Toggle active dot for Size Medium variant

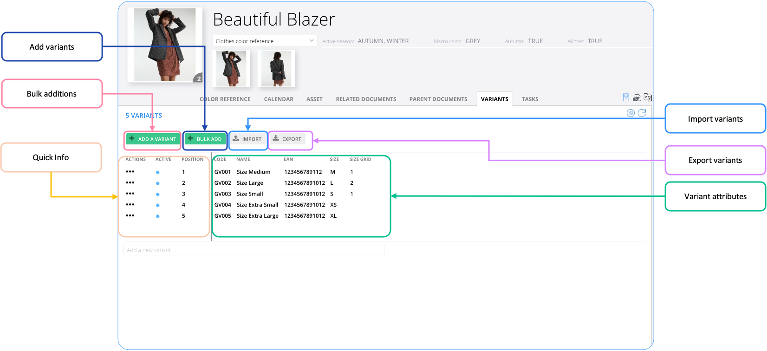[158, 172]
